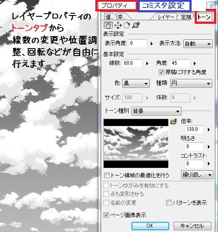Viewport: 218px width, 232px height.
Task: Expand the 角度 slider arrow
Action: (195, 64)
